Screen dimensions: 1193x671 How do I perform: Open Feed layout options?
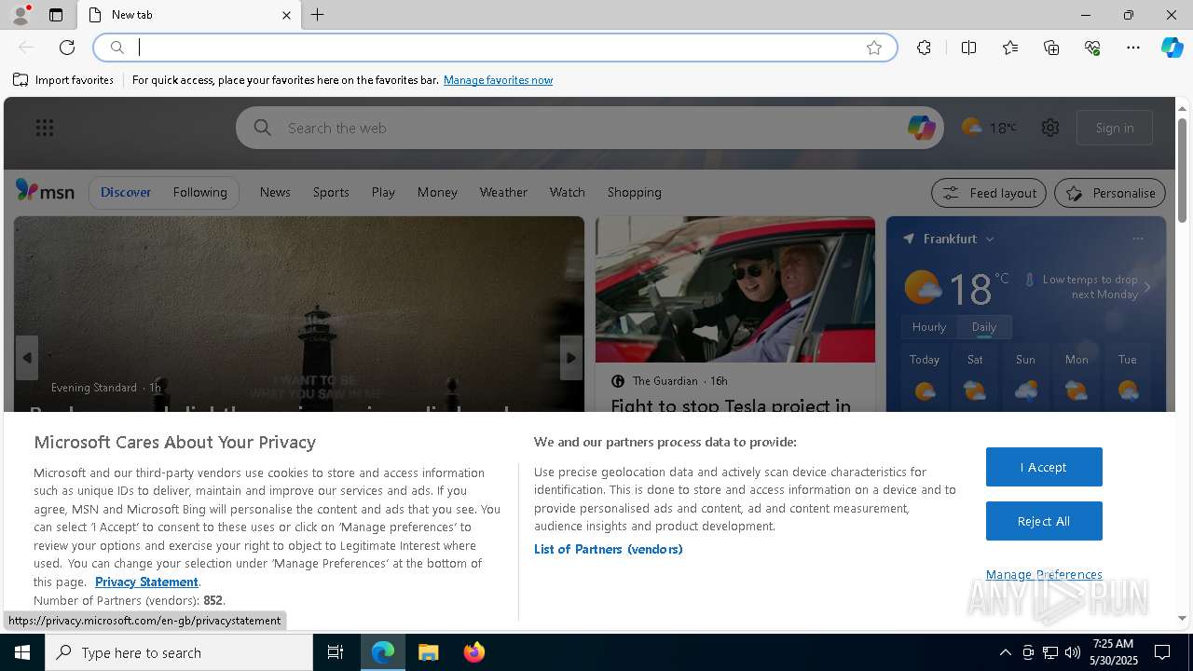point(989,193)
